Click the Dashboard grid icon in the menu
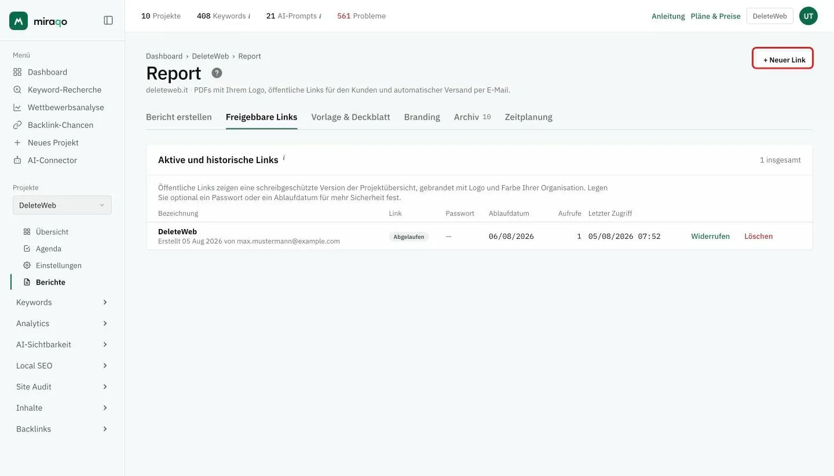This screenshot has height=476, width=834. pos(17,72)
